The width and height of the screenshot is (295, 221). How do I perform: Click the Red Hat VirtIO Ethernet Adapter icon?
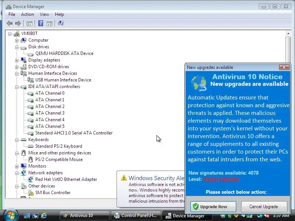[x=31, y=179]
